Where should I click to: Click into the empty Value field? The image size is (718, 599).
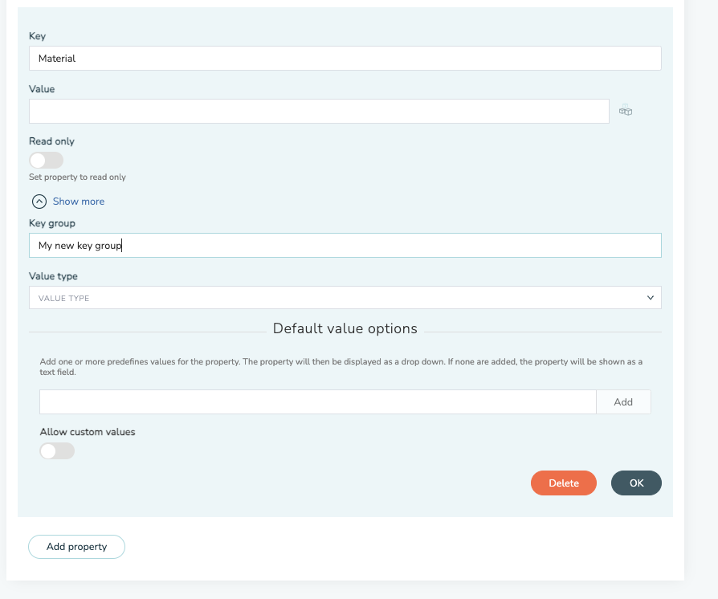[x=319, y=112]
